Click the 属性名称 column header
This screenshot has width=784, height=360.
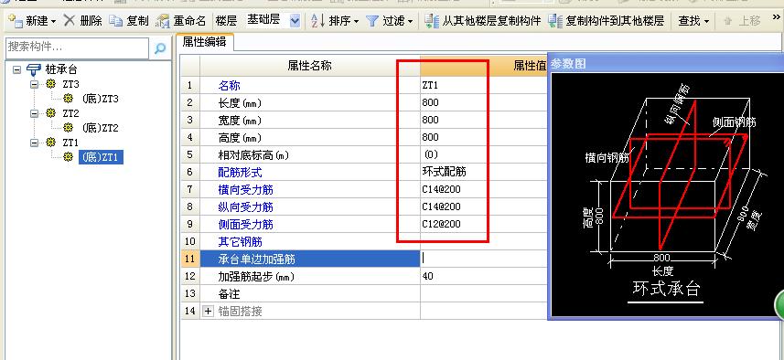309,66
